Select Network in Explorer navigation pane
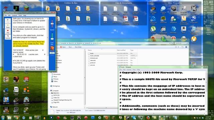This screenshot has width=214, height=120. coord(55,107)
